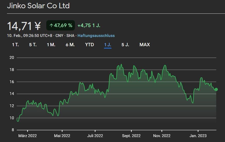Click the Mai 2022 axis label
Viewport: 225px width, 142px height.
(62, 136)
